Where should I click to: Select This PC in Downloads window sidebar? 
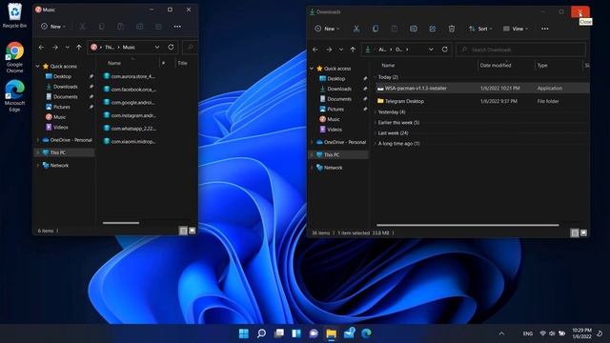coord(332,154)
